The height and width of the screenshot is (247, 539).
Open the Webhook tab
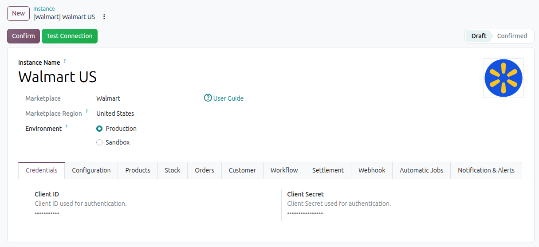point(372,170)
